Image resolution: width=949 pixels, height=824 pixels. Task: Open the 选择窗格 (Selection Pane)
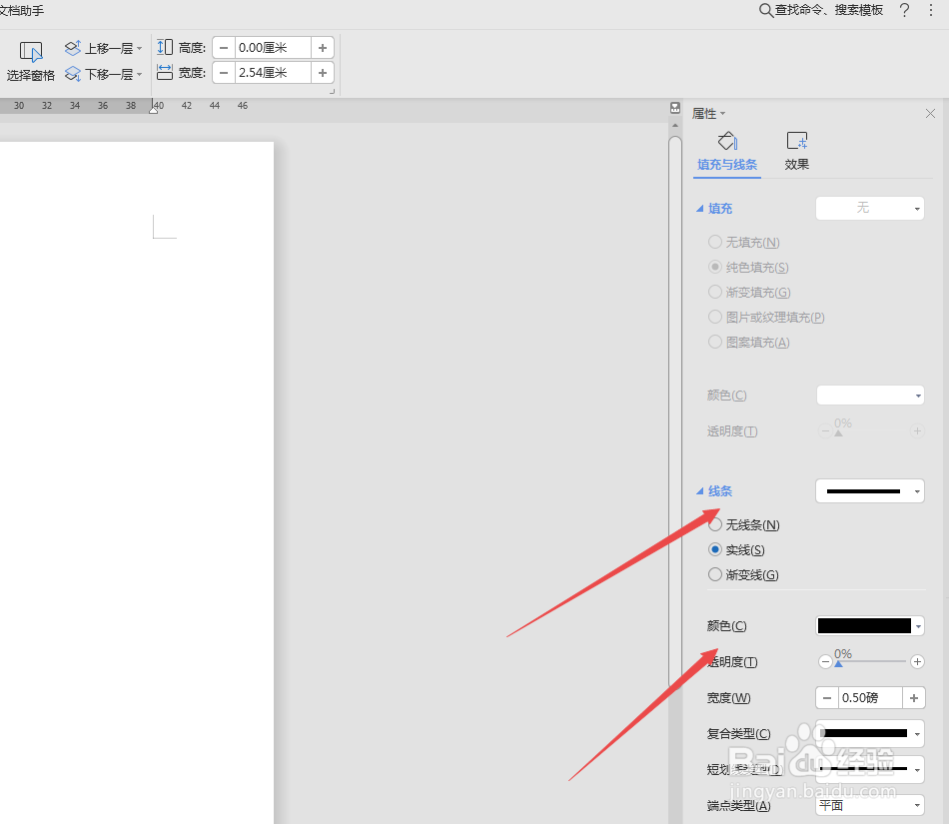30,58
